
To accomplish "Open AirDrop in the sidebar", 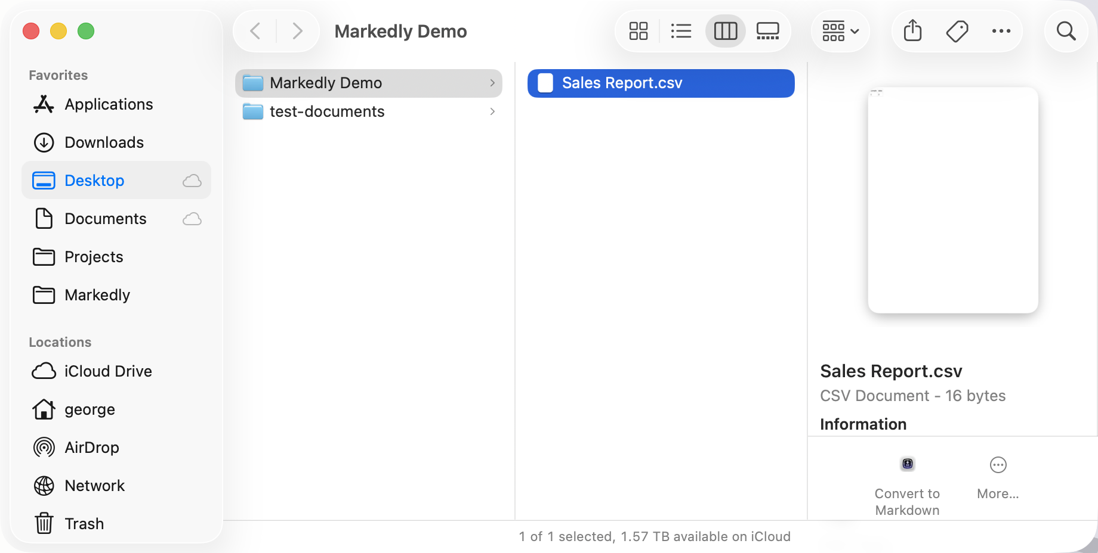I will pos(116,448).
